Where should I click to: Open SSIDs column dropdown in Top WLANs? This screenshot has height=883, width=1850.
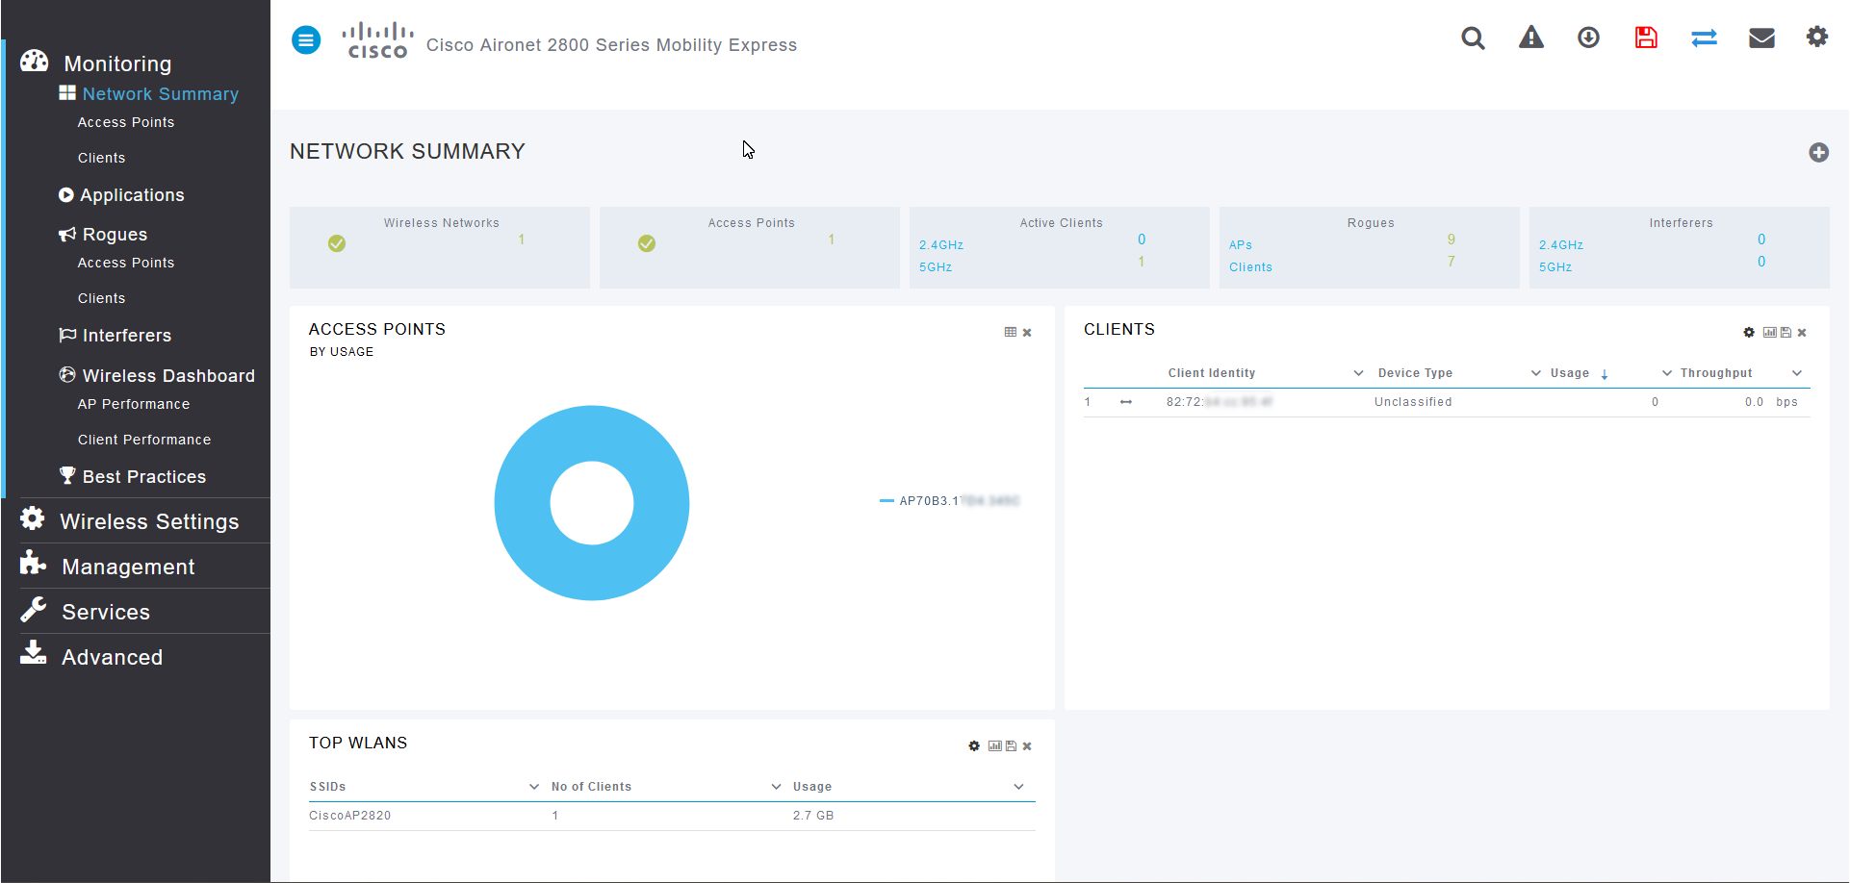[534, 787]
